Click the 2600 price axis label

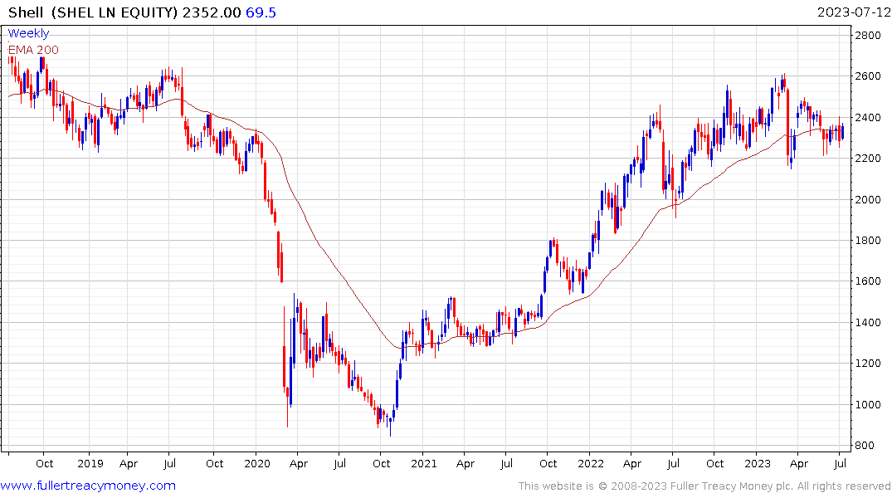(868, 76)
